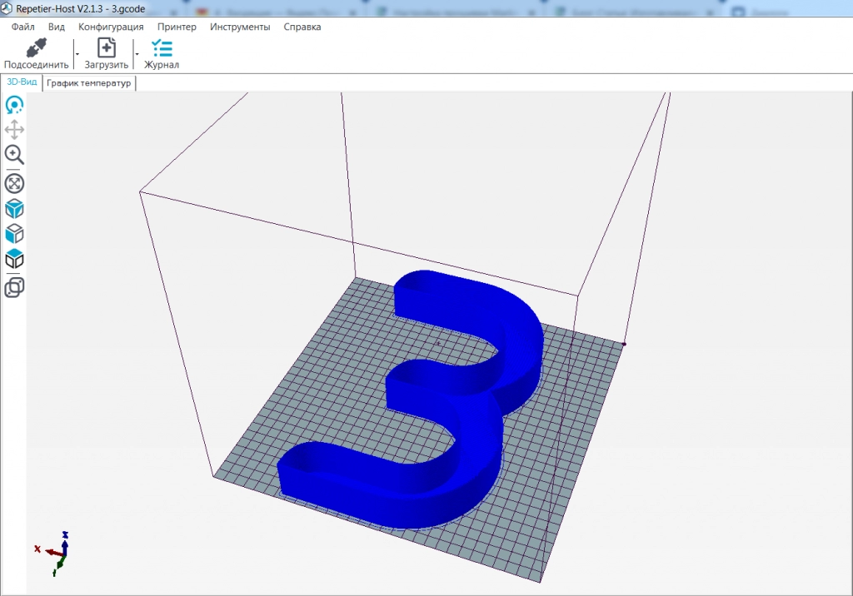
Task: Click the Подсоединить connect button
Action: click(x=36, y=54)
